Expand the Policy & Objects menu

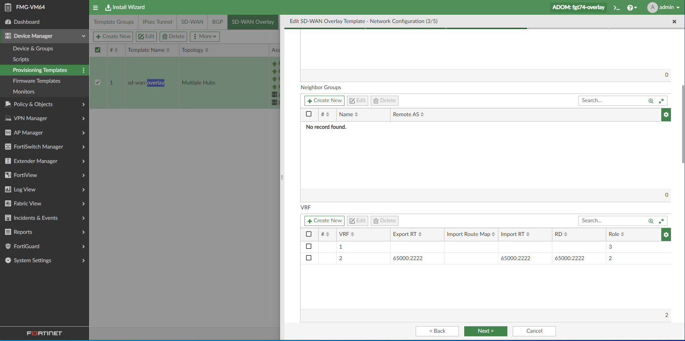(45, 104)
